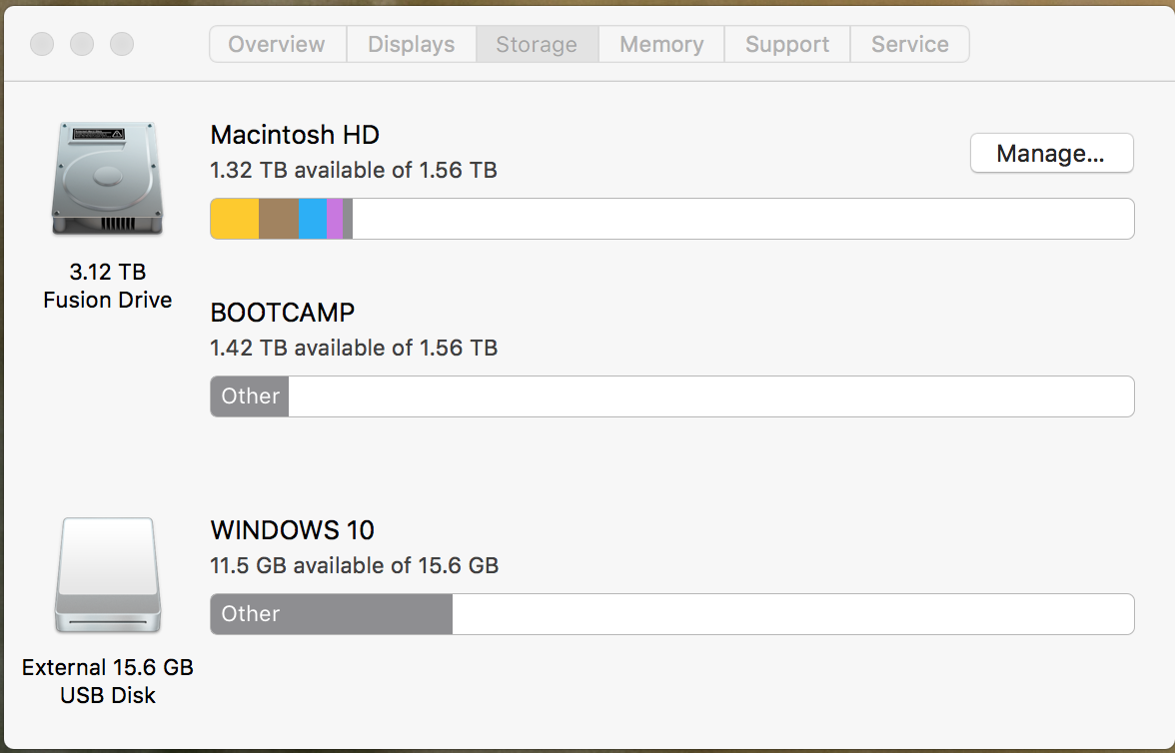Click the brown segment of Macintosh HD bar
1175x753 pixels.
tap(279, 219)
